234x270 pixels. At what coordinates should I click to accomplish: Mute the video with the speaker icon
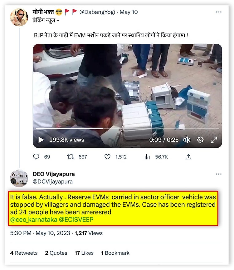(187, 140)
